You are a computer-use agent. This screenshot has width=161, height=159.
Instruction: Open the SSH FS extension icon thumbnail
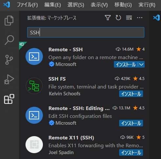click(x=34, y=86)
